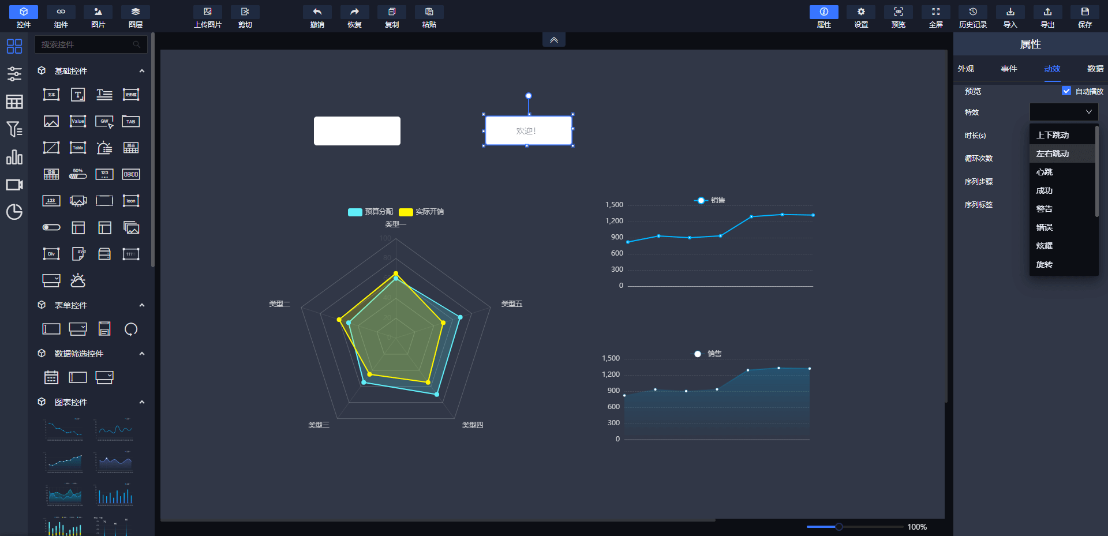
Task: Click the 恢复 redo button
Action: click(354, 17)
